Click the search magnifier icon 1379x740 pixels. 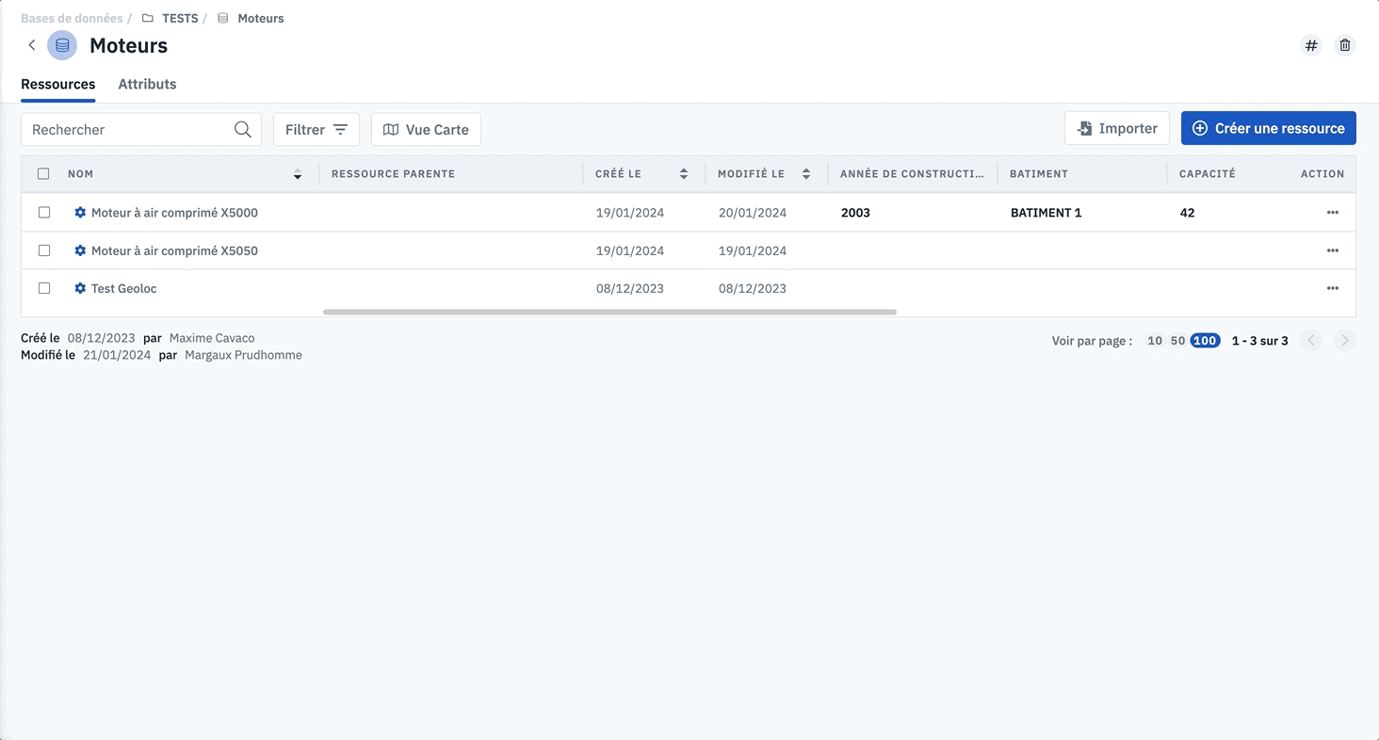(242, 130)
